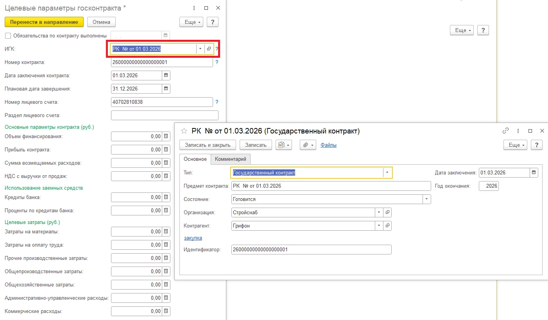Image resolution: width=548 pixels, height=320 pixels.
Task: Switch to the Комментарий tab
Action: pyautogui.click(x=231, y=159)
